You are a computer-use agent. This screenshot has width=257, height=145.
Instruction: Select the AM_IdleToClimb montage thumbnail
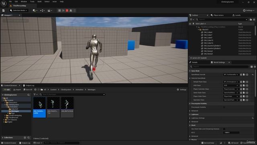pyautogui.click(x=67, y=107)
